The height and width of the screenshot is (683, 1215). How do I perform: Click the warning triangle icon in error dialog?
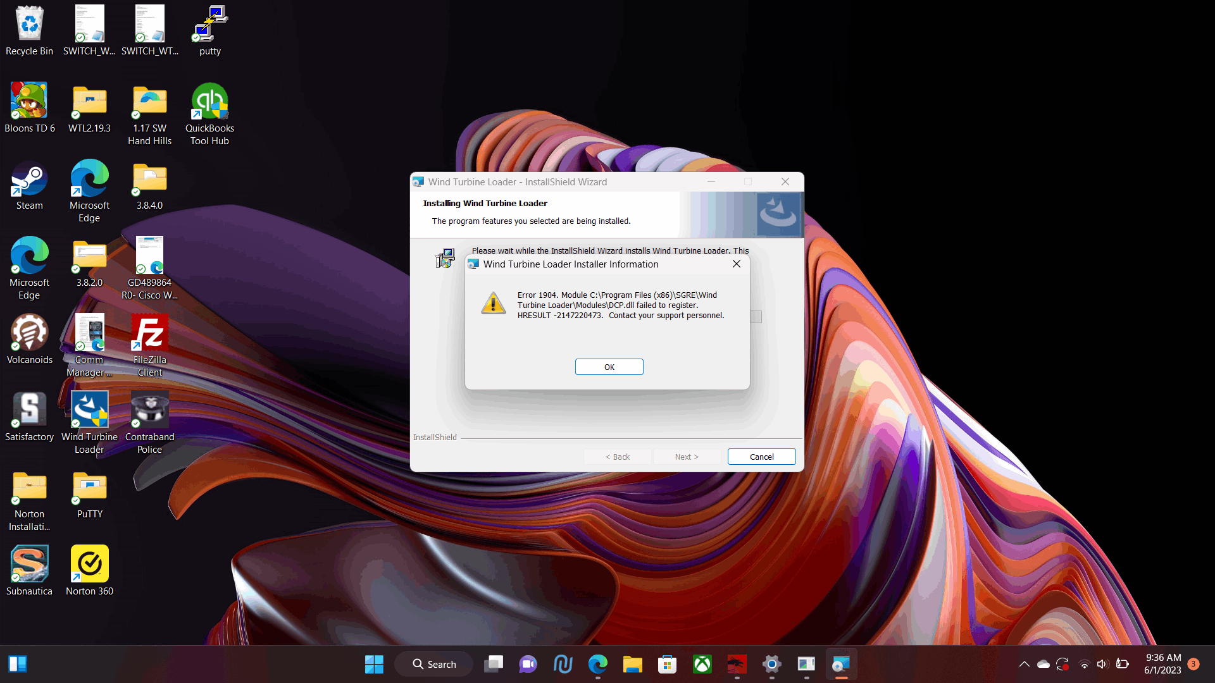coord(493,304)
